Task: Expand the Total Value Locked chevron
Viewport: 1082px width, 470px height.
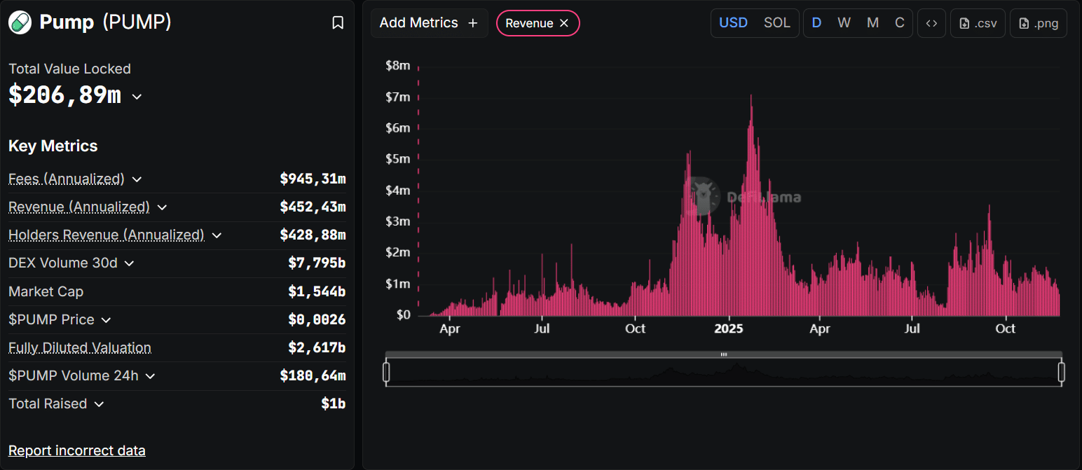Action: tap(137, 97)
